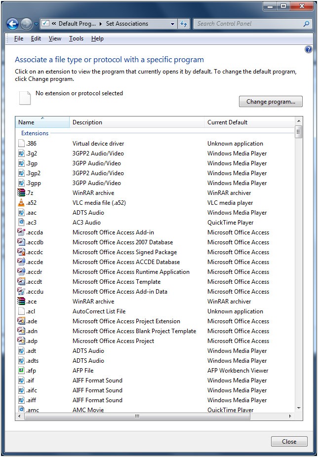Go back with the Back arrow
Viewport: 318px width, 457px height.
pyautogui.click(x=12, y=24)
